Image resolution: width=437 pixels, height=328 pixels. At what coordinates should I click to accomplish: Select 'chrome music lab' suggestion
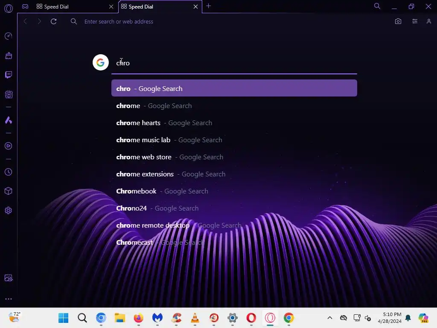(234, 140)
